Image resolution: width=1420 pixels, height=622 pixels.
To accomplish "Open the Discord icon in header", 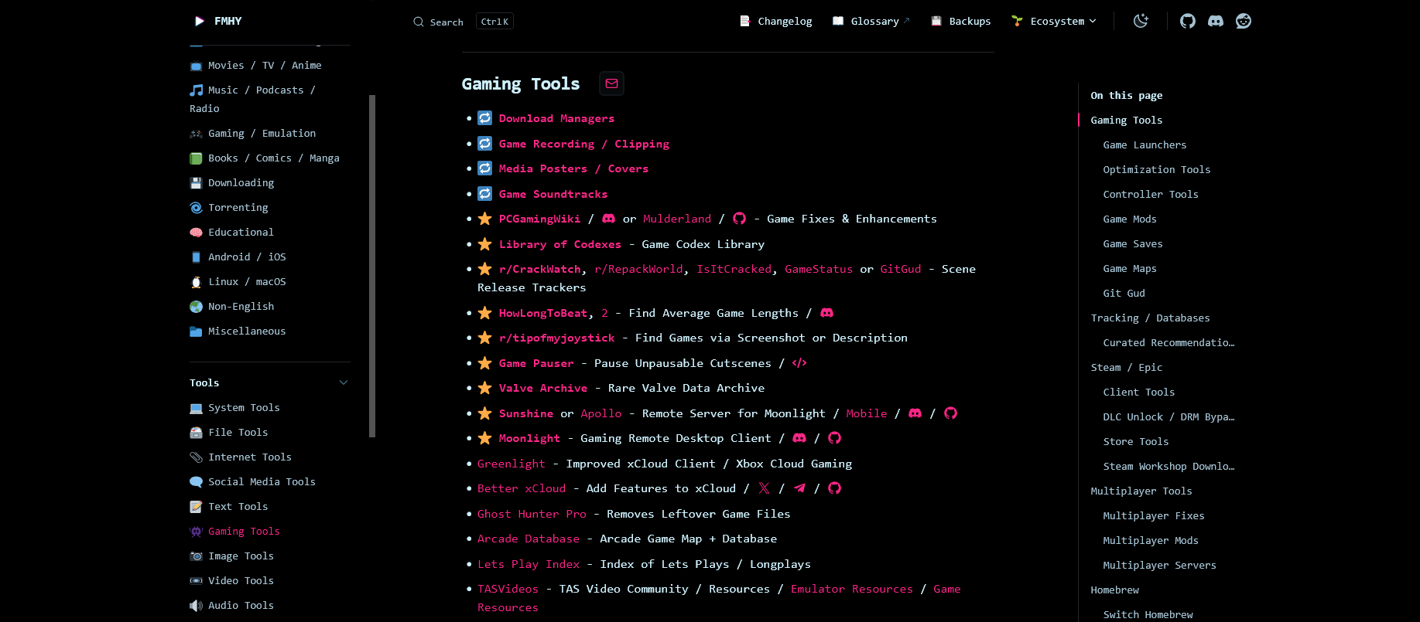I will (x=1216, y=21).
